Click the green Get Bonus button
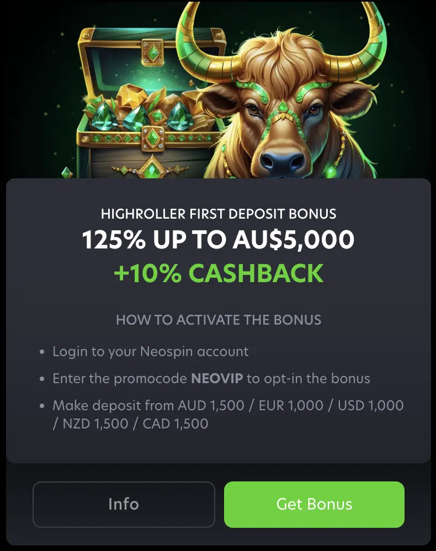The width and height of the screenshot is (436, 551). pos(314,504)
